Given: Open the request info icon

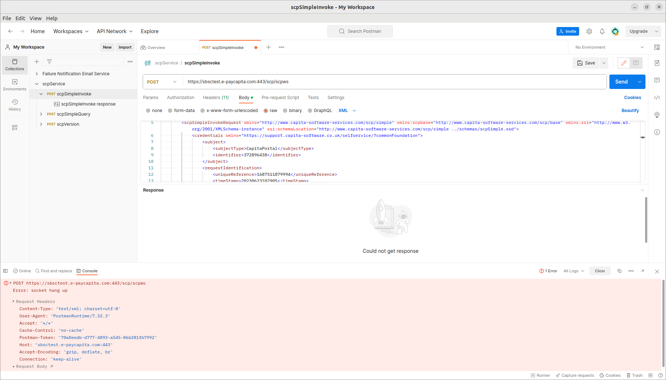Looking at the screenshot, I should point(657,132).
